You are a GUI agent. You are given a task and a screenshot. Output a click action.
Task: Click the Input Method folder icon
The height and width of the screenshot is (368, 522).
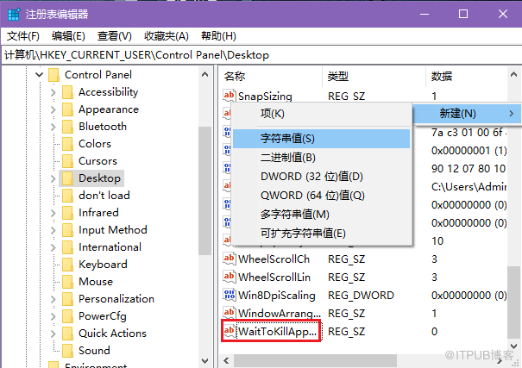pos(67,230)
